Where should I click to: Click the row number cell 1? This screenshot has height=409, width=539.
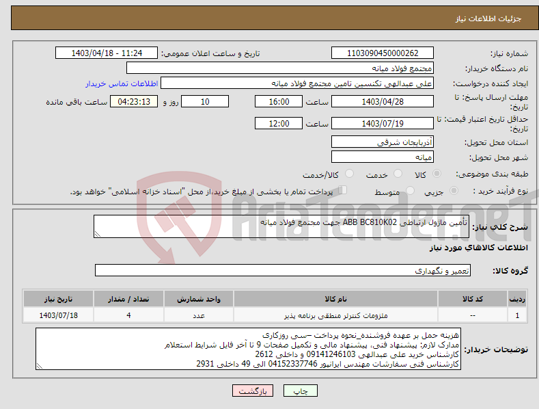pos(517,315)
